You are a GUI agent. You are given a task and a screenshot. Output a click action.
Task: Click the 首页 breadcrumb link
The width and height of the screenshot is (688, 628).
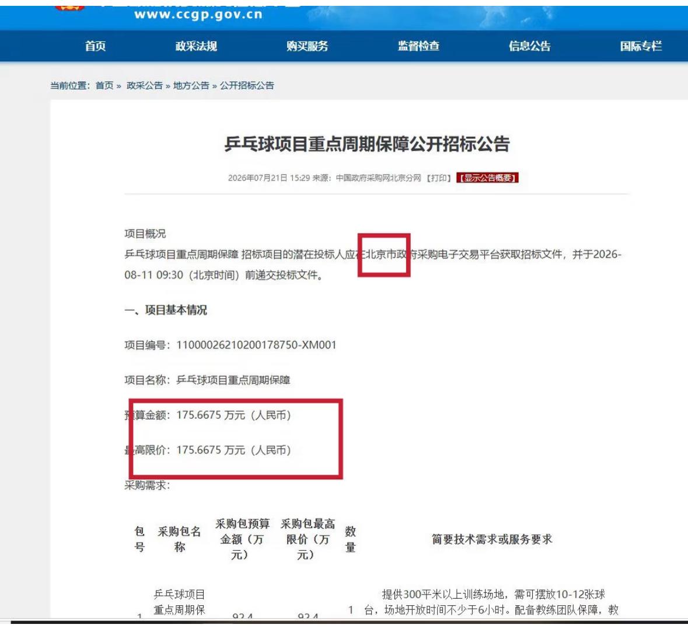[x=104, y=86]
